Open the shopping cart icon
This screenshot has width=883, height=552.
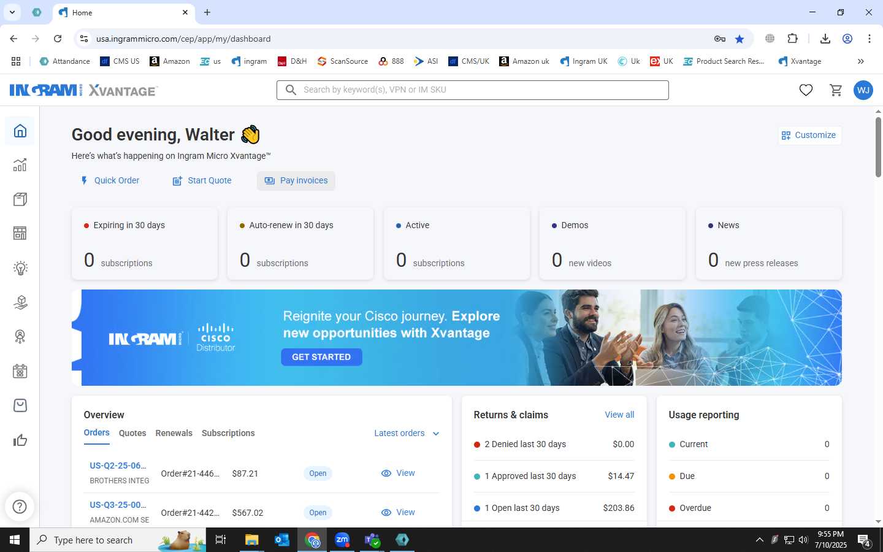(x=836, y=90)
